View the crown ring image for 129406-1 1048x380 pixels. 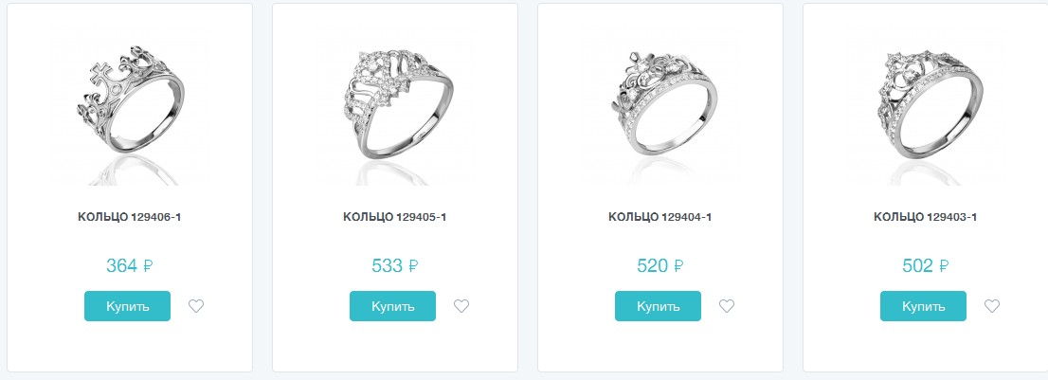tap(129, 104)
